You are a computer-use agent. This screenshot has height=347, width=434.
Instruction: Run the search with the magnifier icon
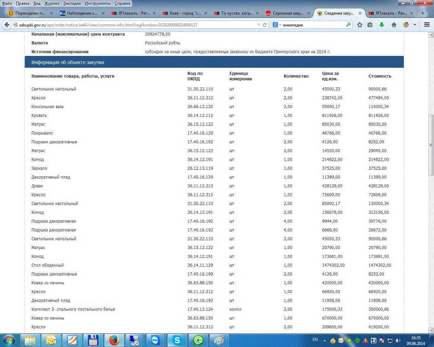[x=348, y=25]
